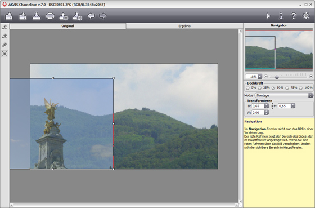Undo last action with left arrow
Screen dimensions: 315x208
[91, 16]
